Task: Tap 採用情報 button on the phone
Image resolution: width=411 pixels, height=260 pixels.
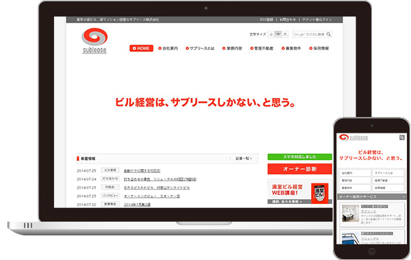Action: [388, 187]
